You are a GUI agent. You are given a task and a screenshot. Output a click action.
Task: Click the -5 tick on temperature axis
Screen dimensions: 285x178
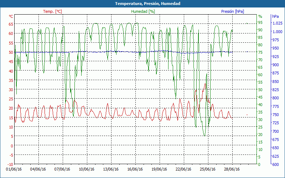pyautogui.click(x=11, y=155)
